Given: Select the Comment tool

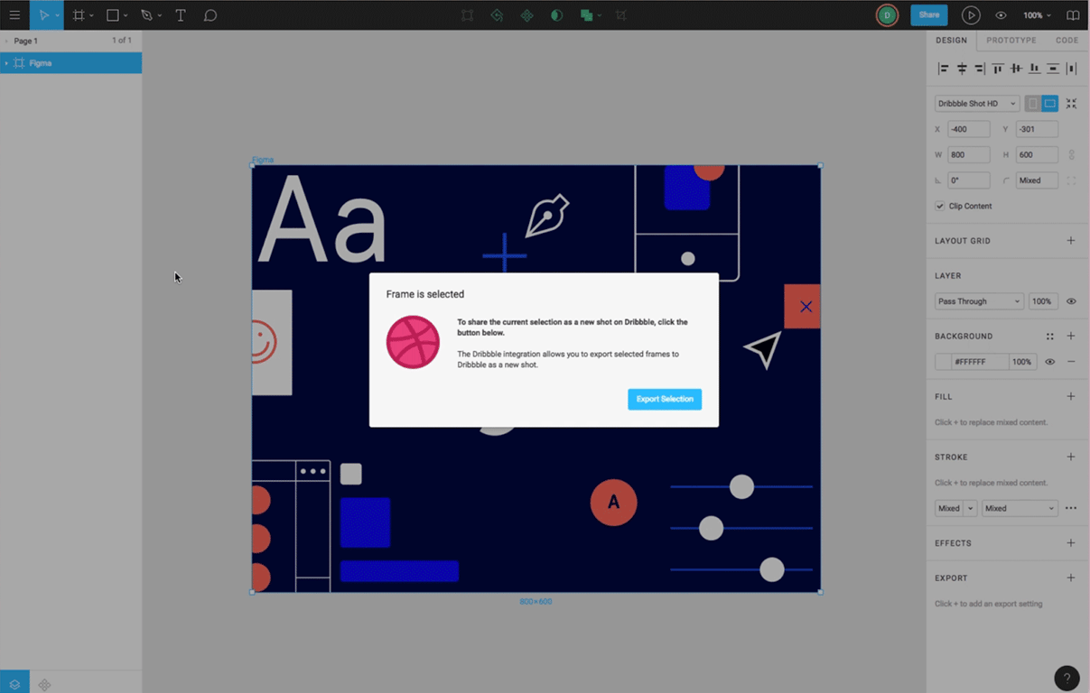Looking at the screenshot, I should coord(210,15).
